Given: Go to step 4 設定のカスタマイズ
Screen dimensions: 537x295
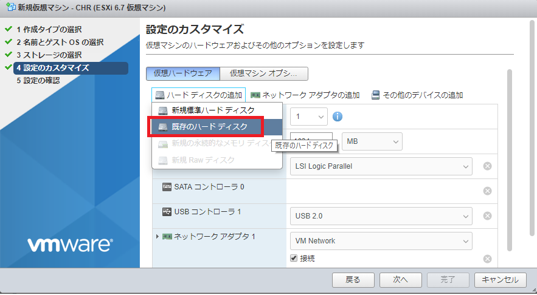Looking at the screenshot, I should click(x=71, y=68).
